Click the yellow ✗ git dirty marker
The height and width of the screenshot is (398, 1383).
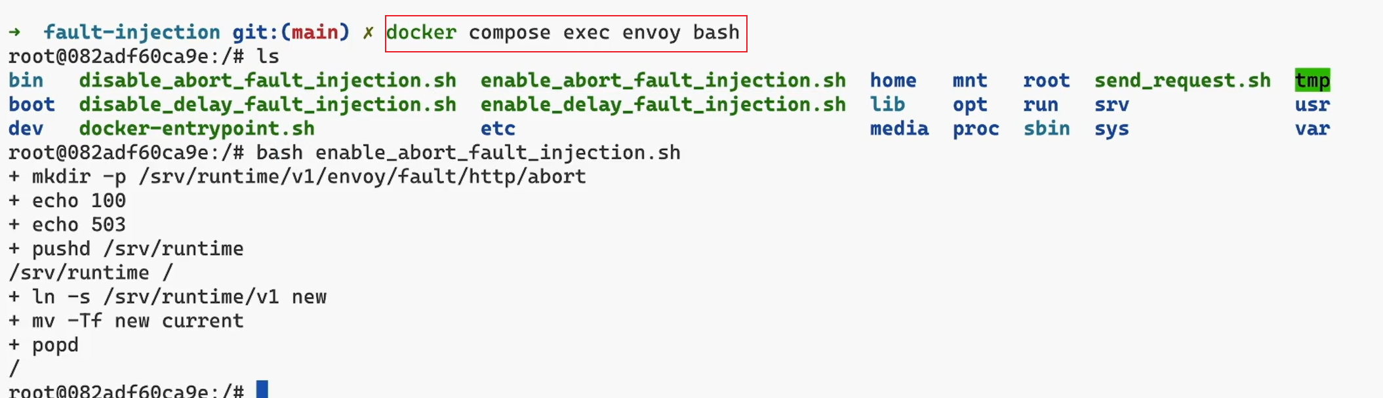pos(369,32)
